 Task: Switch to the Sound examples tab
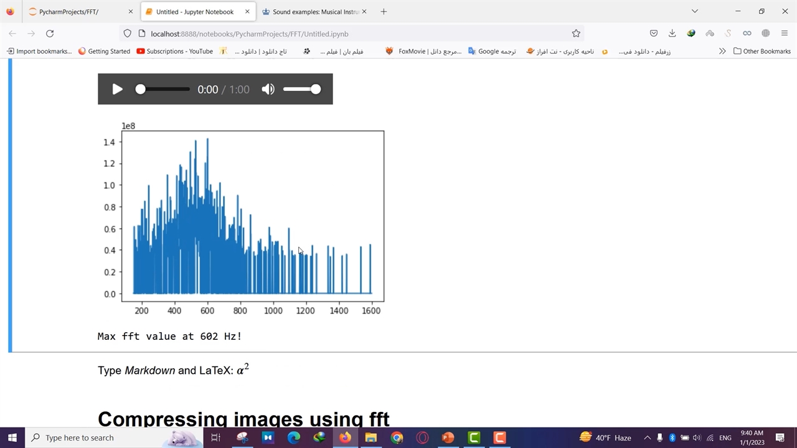point(314,12)
